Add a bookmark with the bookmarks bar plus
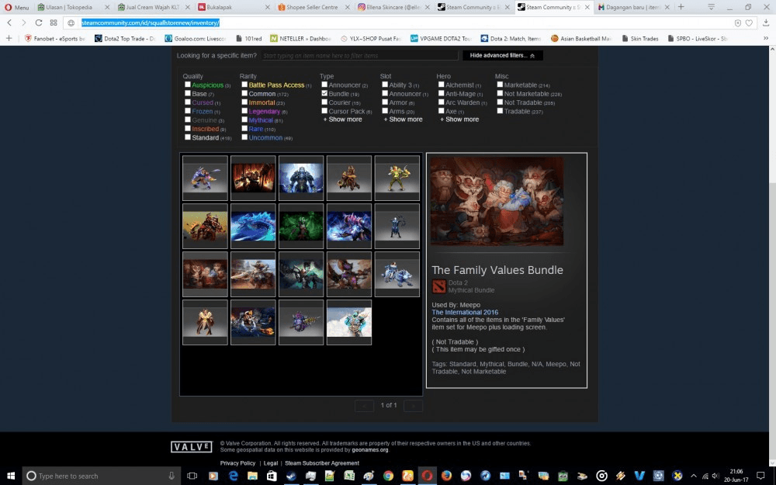 coord(9,38)
